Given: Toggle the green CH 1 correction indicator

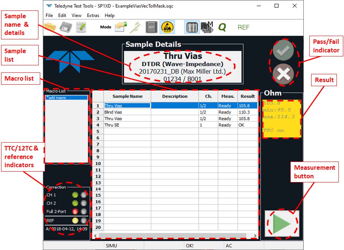Looking at the screenshot, I should tap(75, 195).
